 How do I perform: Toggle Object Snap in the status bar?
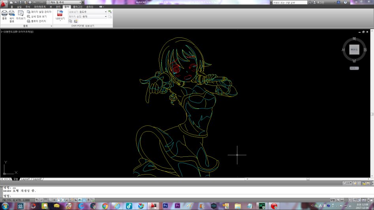coord(58,200)
